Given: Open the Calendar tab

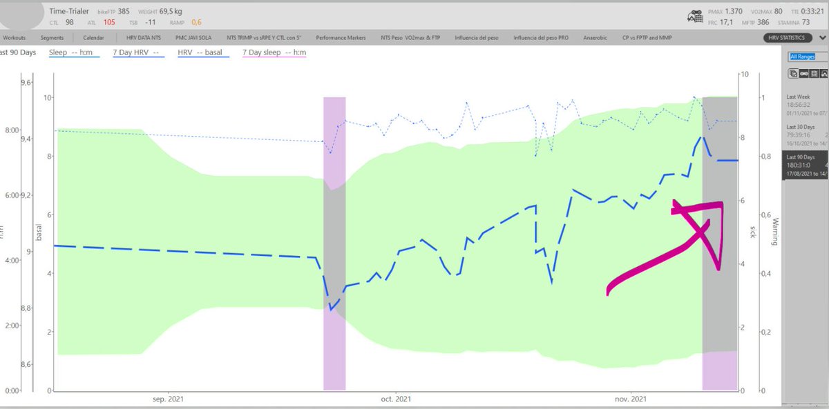Looking at the screenshot, I should (93, 38).
